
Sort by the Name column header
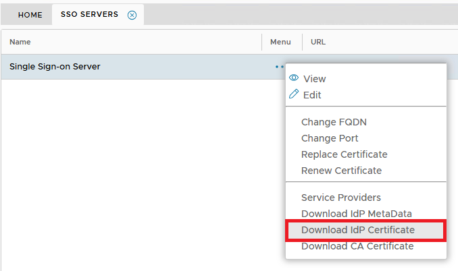pos(20,42)
